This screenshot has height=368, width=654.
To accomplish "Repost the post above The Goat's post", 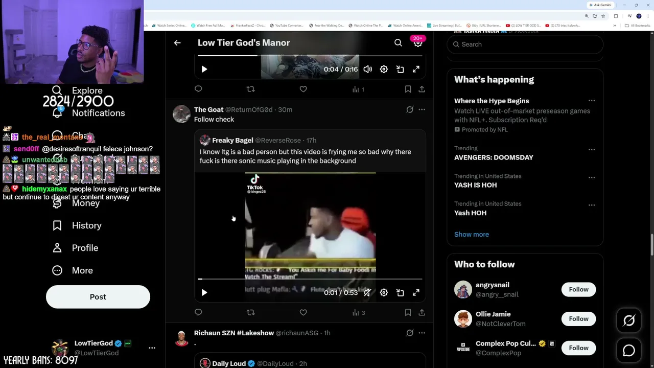I will coord(250,89).
